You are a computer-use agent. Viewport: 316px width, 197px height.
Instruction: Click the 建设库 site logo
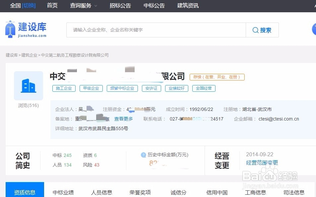pyautogui.click(x=26, y=29)
